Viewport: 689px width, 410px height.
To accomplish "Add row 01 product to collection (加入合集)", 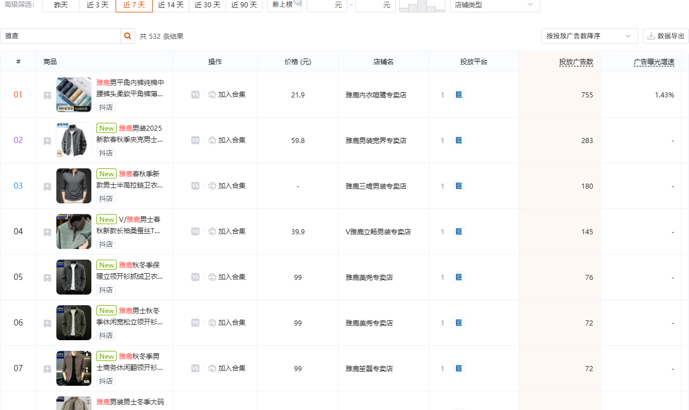I will coord(227,95).
